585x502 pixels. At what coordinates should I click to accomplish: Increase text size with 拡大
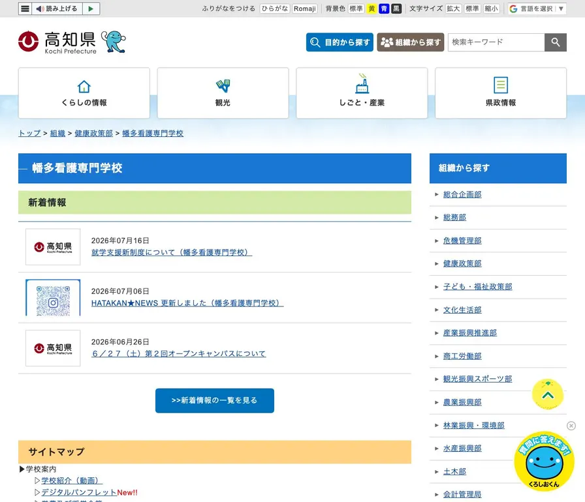453,8
